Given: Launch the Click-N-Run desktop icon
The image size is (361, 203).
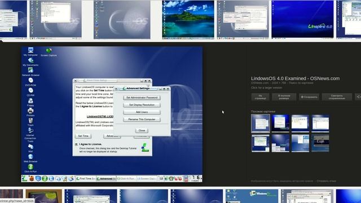Looking at the screenshot, I should tap(30, 168).
